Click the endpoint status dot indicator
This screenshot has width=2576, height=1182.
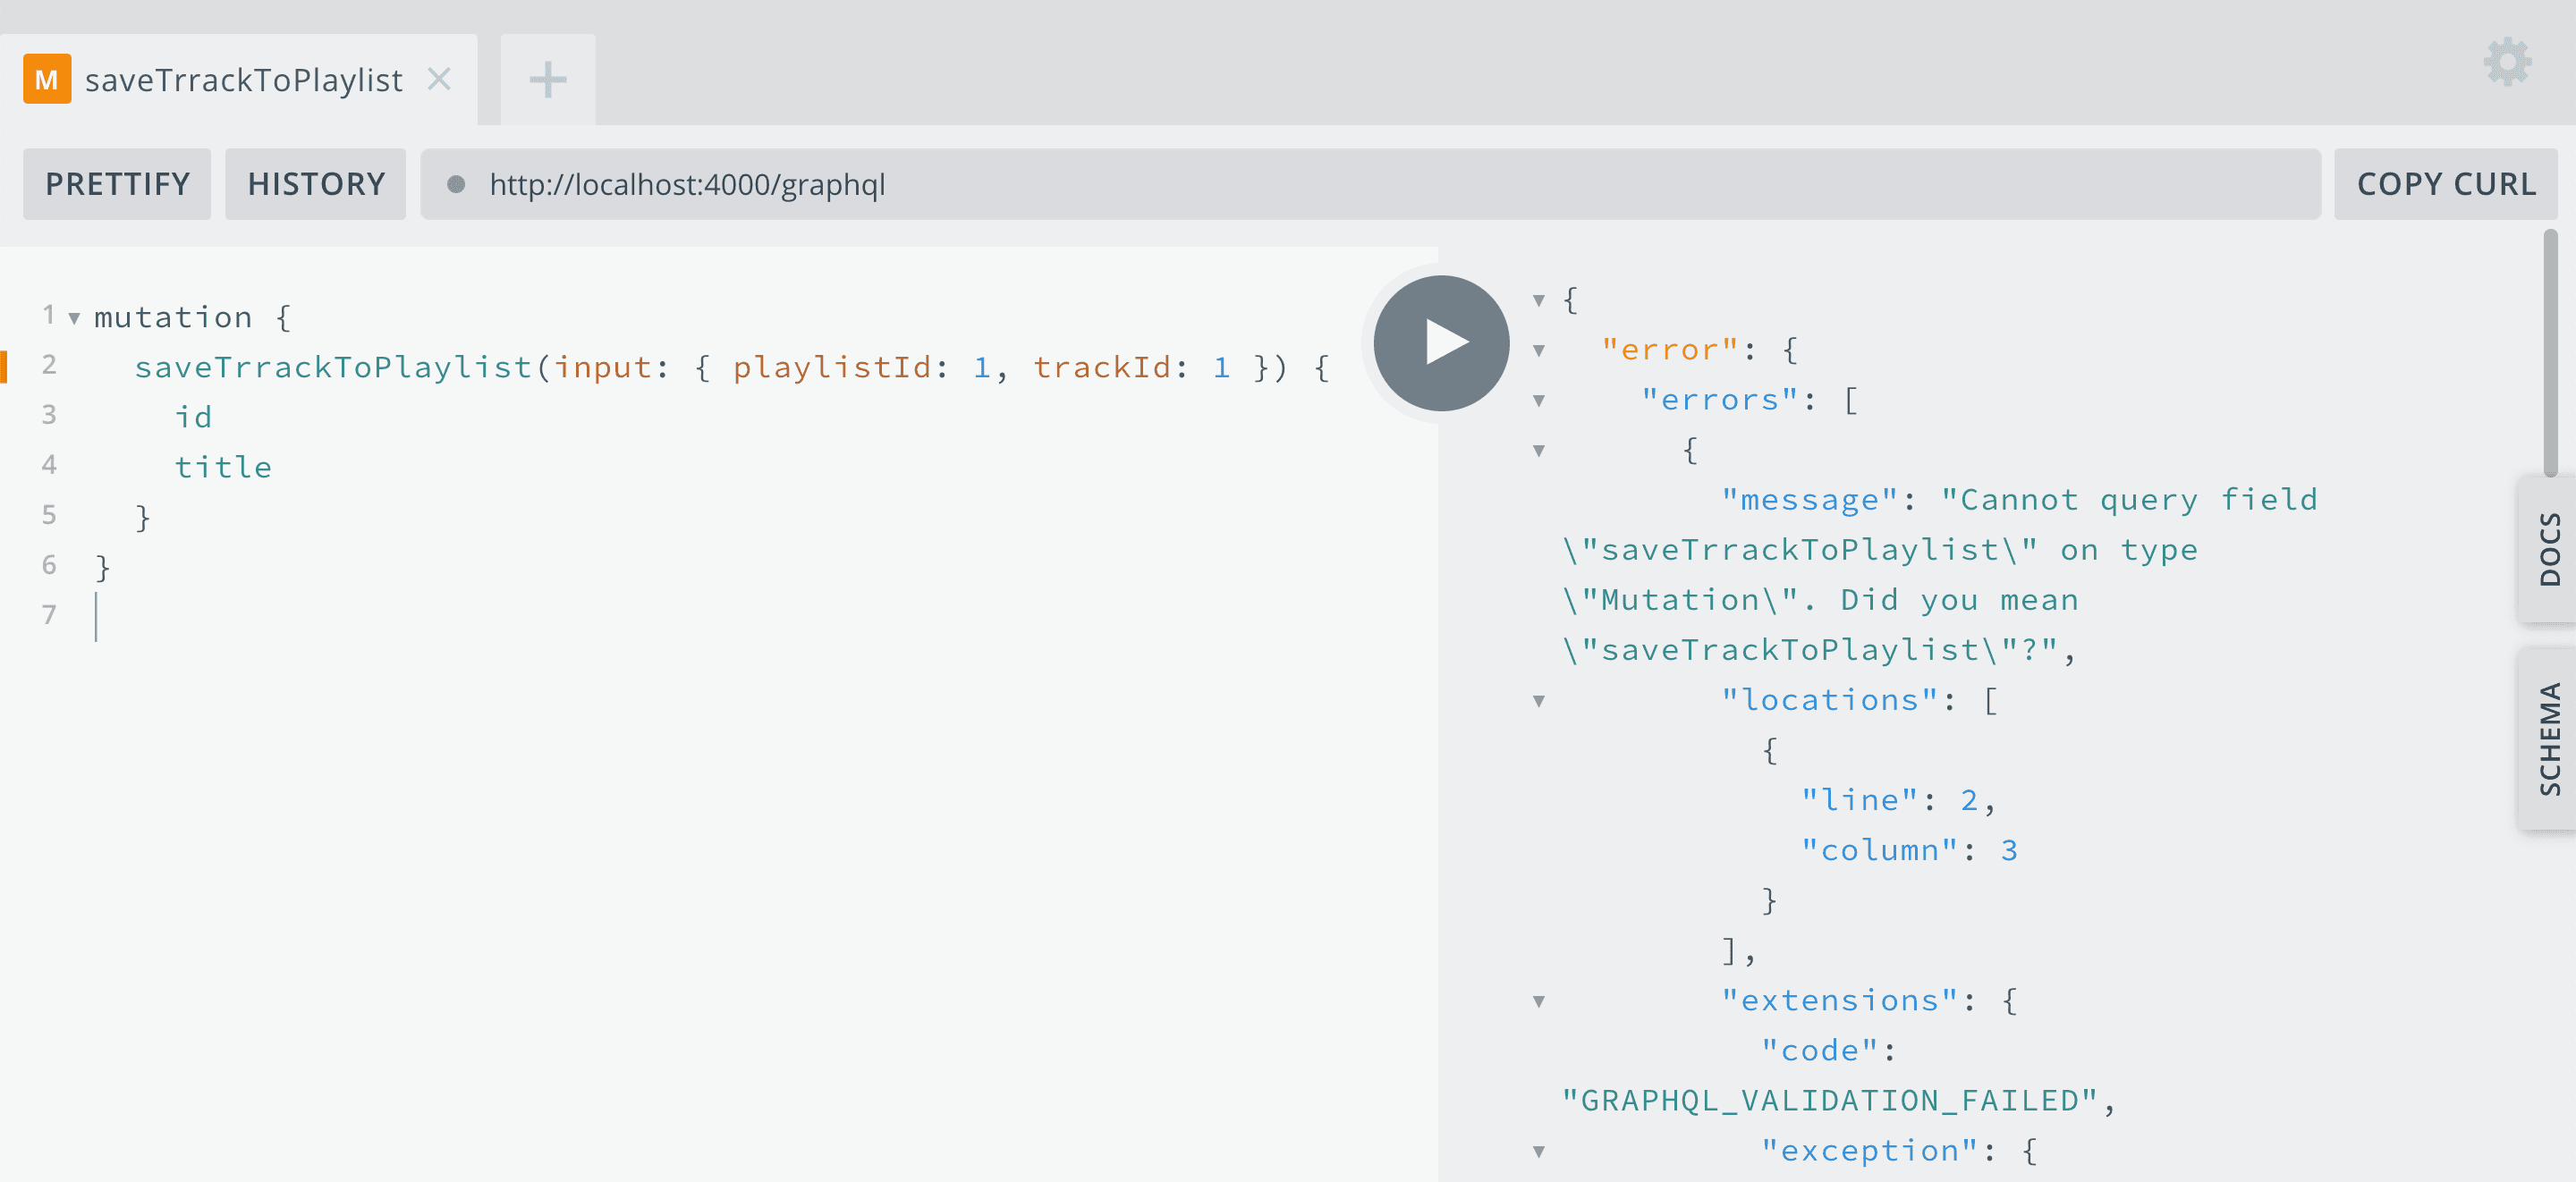tap(456, 184)
